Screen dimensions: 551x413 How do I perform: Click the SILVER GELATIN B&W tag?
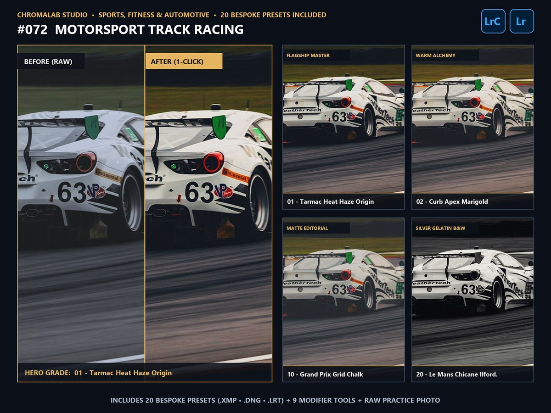coord(445,228)
